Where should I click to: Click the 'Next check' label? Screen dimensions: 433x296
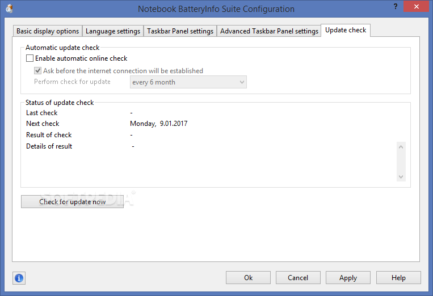click(43, 124)
